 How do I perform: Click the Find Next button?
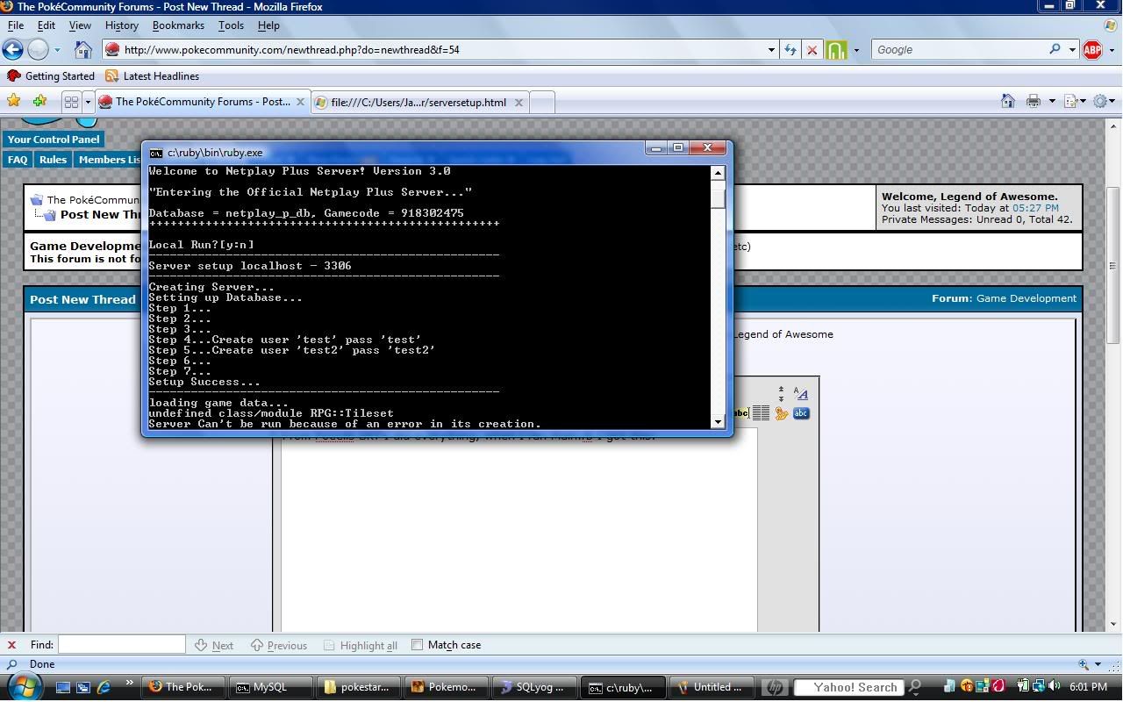(x=215, y=645)
